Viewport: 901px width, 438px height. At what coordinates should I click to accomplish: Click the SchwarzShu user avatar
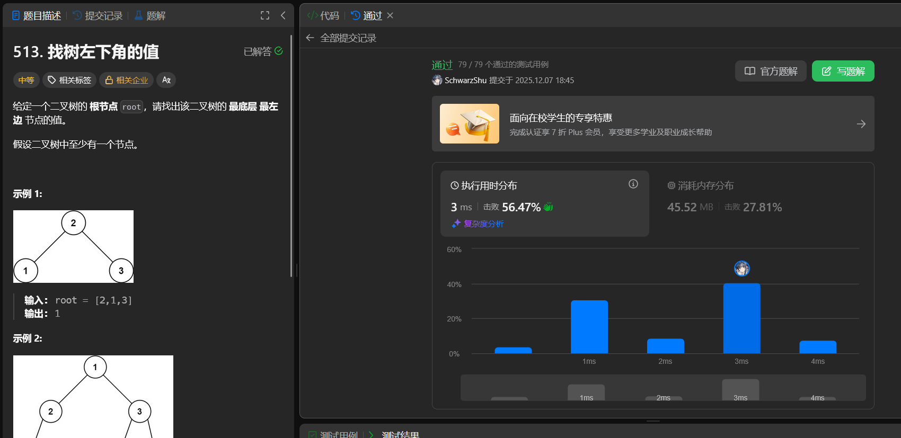tap(437, 80)
